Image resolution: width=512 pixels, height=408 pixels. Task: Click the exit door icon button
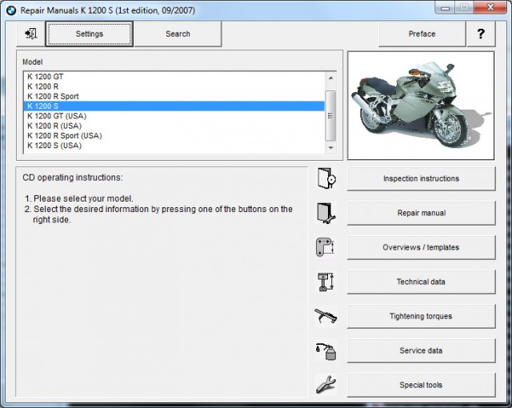click(31, 34)
